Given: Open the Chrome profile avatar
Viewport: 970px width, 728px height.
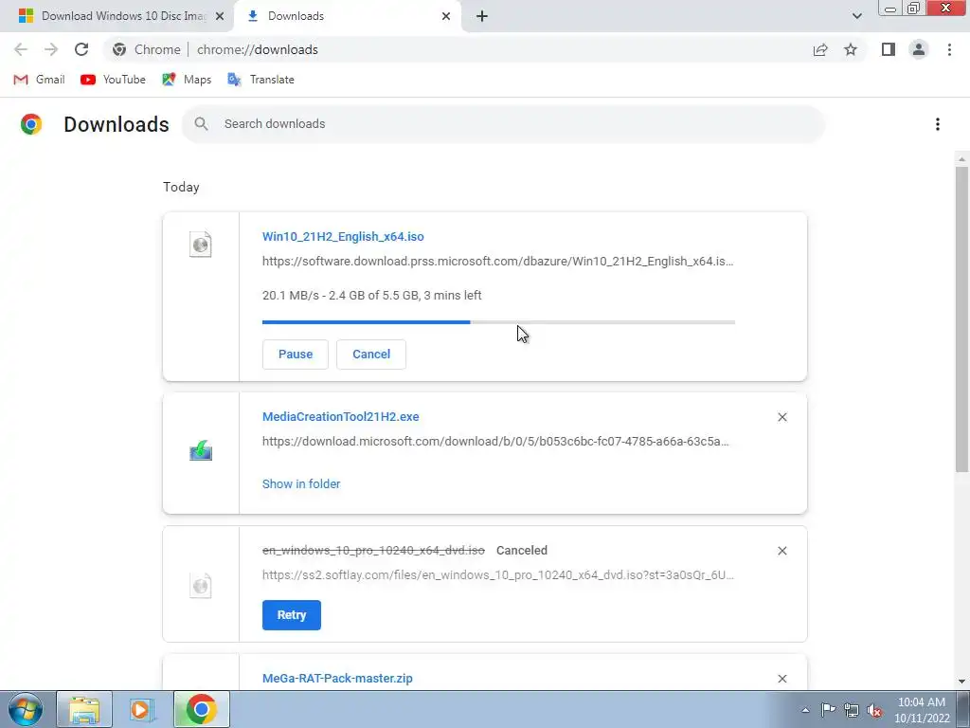Looking at the screenshot, I should point(919,49).
